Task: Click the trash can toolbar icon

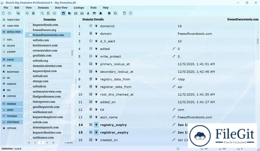Action: pos(33,13)
